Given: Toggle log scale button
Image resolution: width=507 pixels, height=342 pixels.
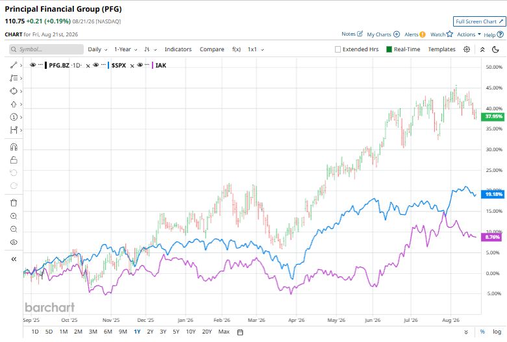Looking at the screenshot, I should pyautogui.click(x=497, y=332).
